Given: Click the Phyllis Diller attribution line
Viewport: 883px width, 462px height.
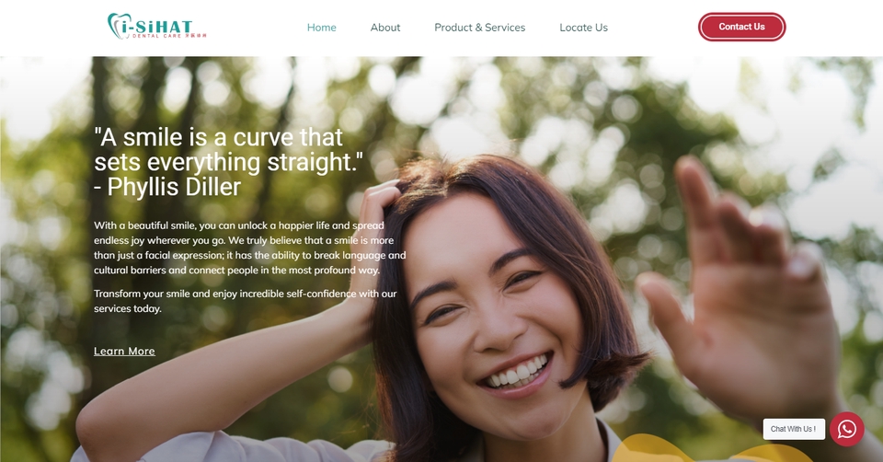Looking at the screenshot, I should 167,187.
